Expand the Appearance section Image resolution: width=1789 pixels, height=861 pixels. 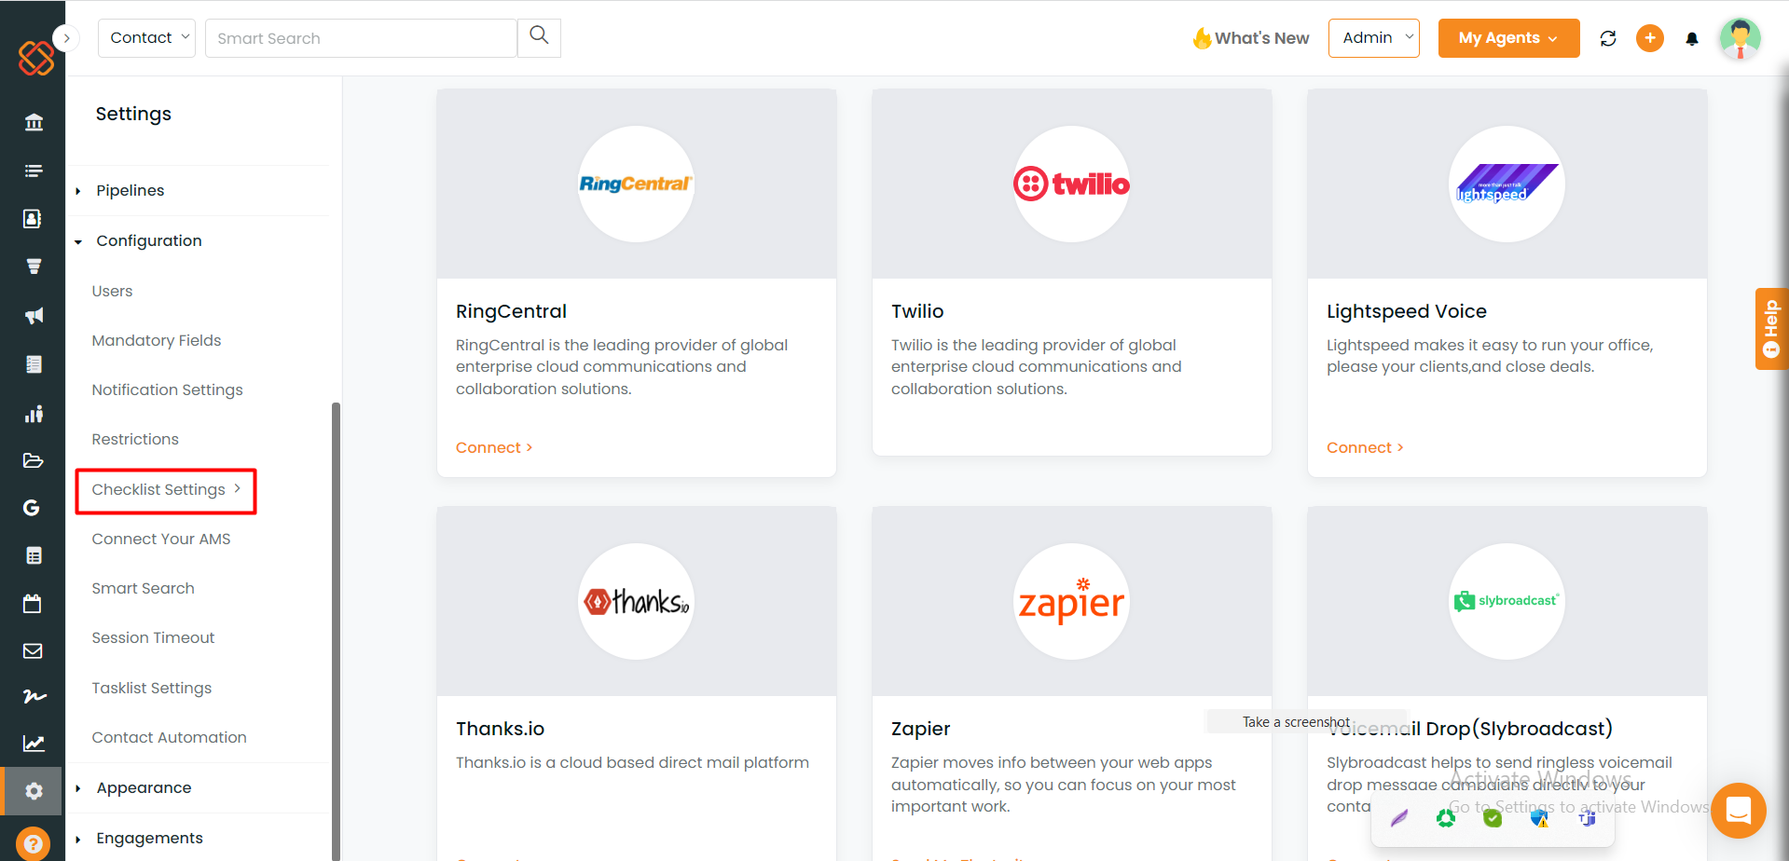pyautogui.click(x=144, y=787)
